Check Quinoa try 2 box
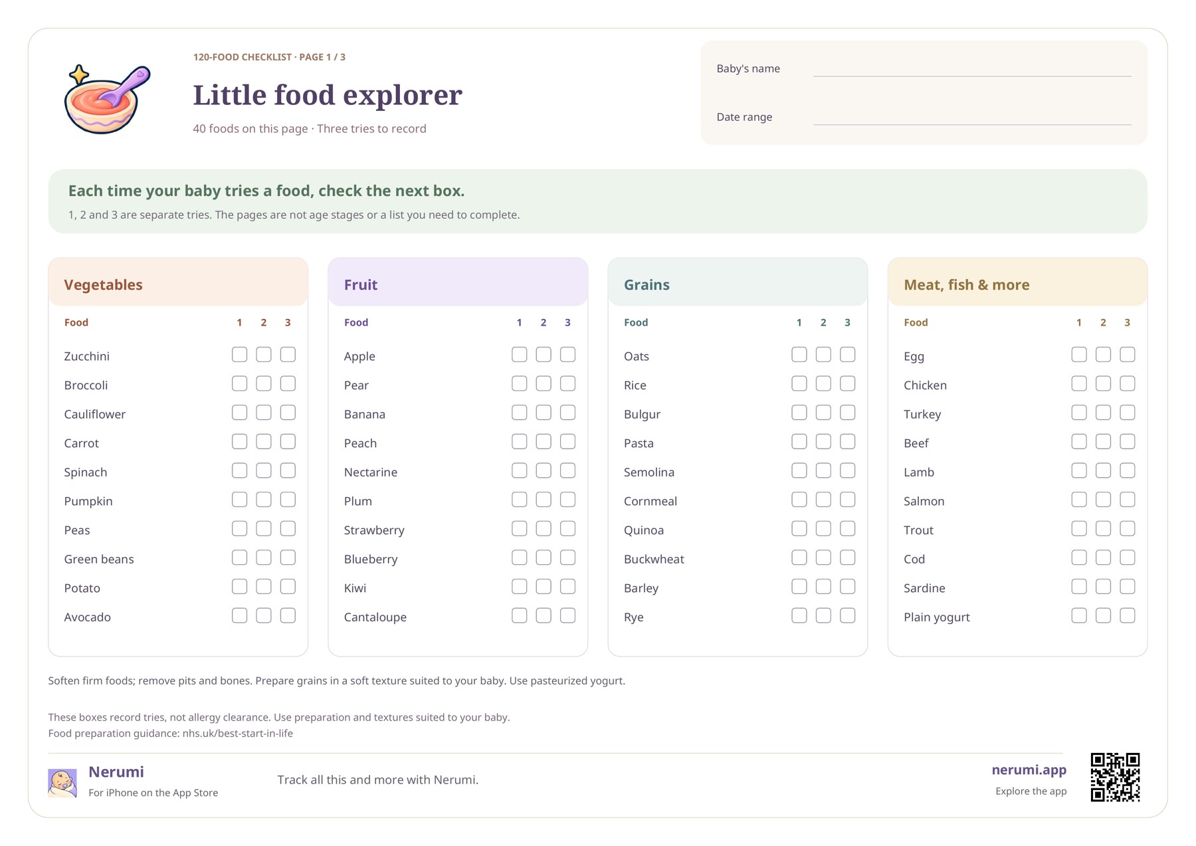 click(x=823, y=528)
